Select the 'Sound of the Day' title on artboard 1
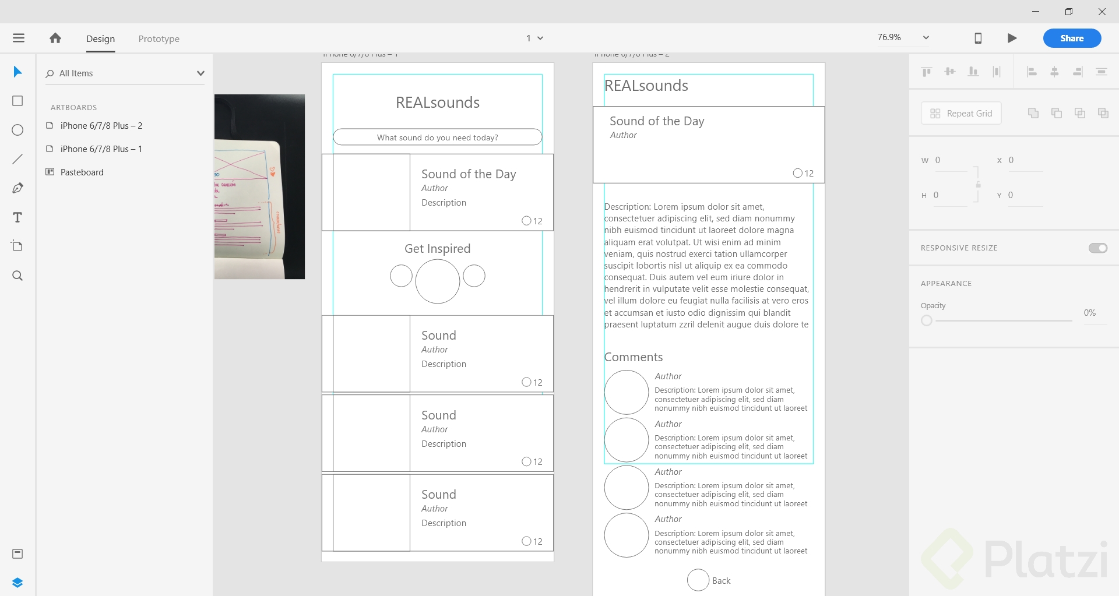Screen dimensions: 1119x596 [469, 174]
